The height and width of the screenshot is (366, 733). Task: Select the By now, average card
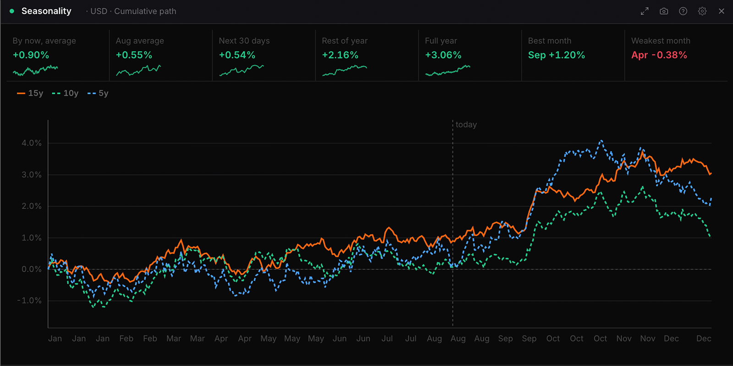tap(58, 55)
